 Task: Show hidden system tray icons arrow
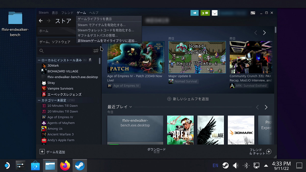266,166
